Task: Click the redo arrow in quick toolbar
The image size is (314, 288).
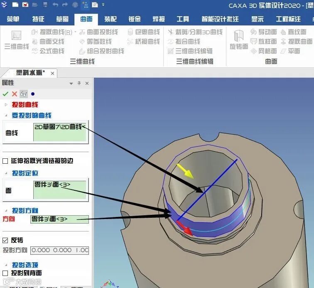Action: pos(65,5)
